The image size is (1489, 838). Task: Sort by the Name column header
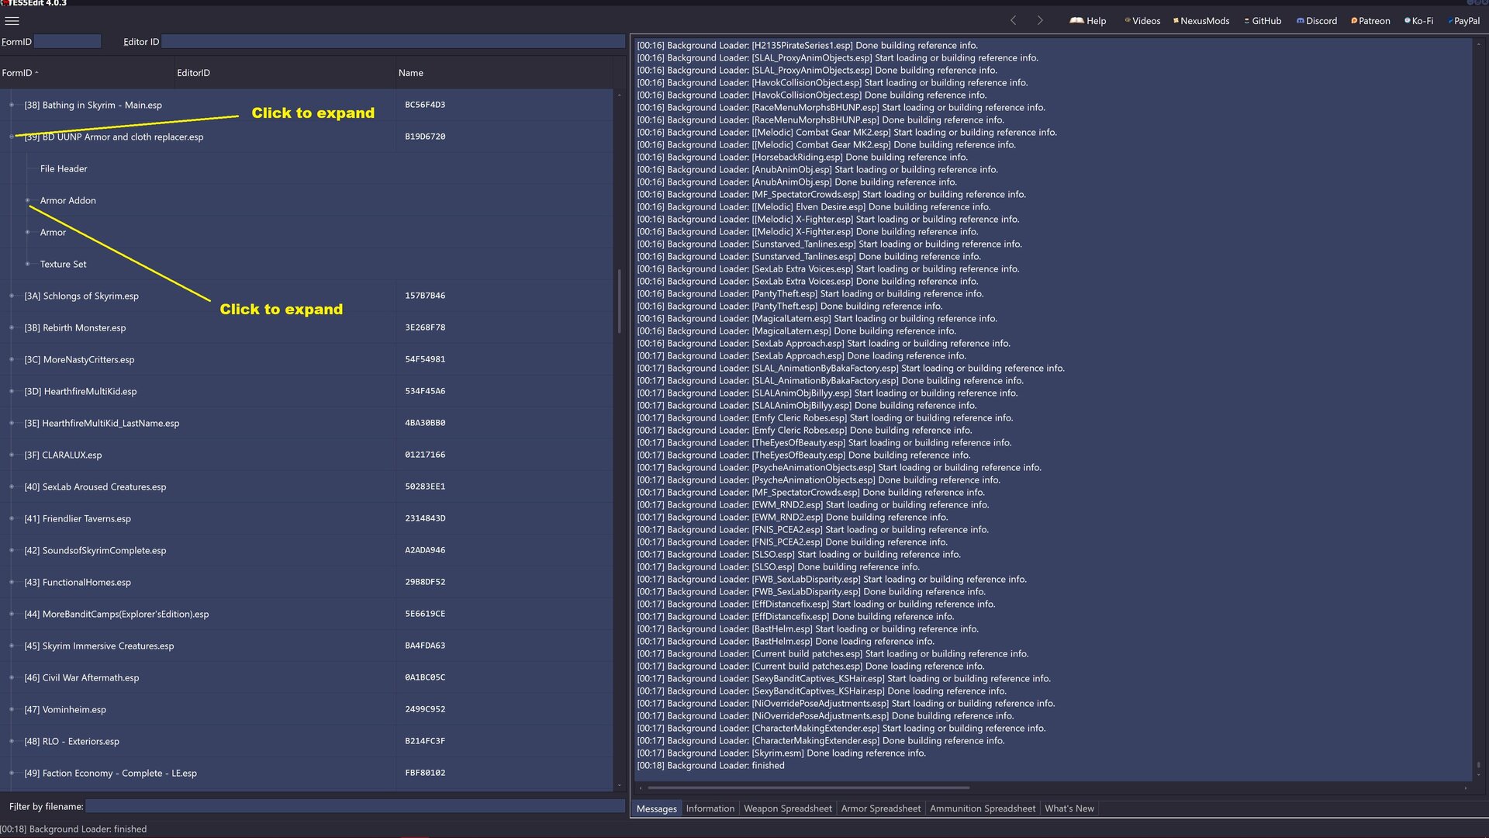click(504, 73)
